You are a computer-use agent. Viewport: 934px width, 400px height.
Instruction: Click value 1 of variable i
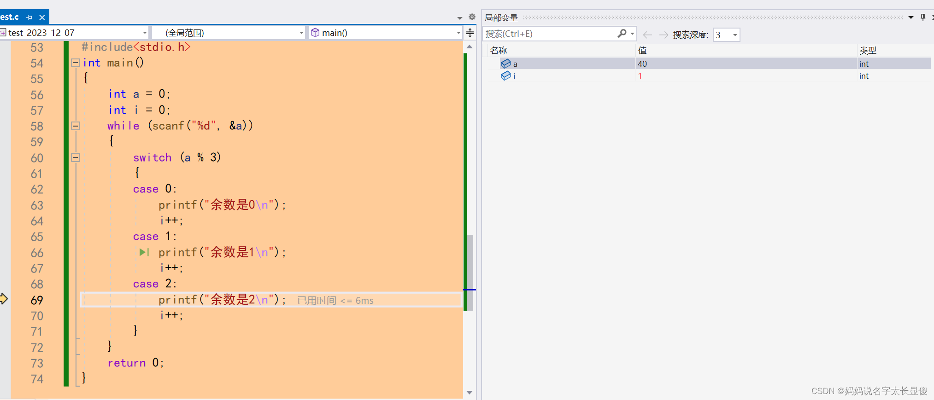click(x=640, y=76)
